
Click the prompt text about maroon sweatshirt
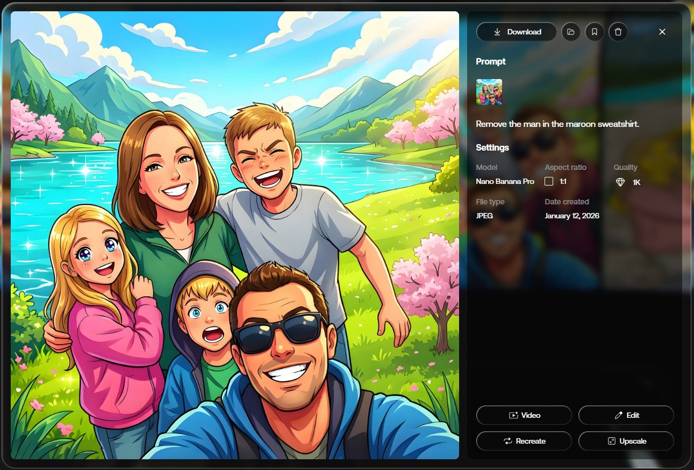pos(557,124)
